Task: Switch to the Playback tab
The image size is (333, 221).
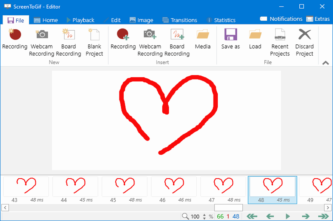Action: click(x=80, y=20)
